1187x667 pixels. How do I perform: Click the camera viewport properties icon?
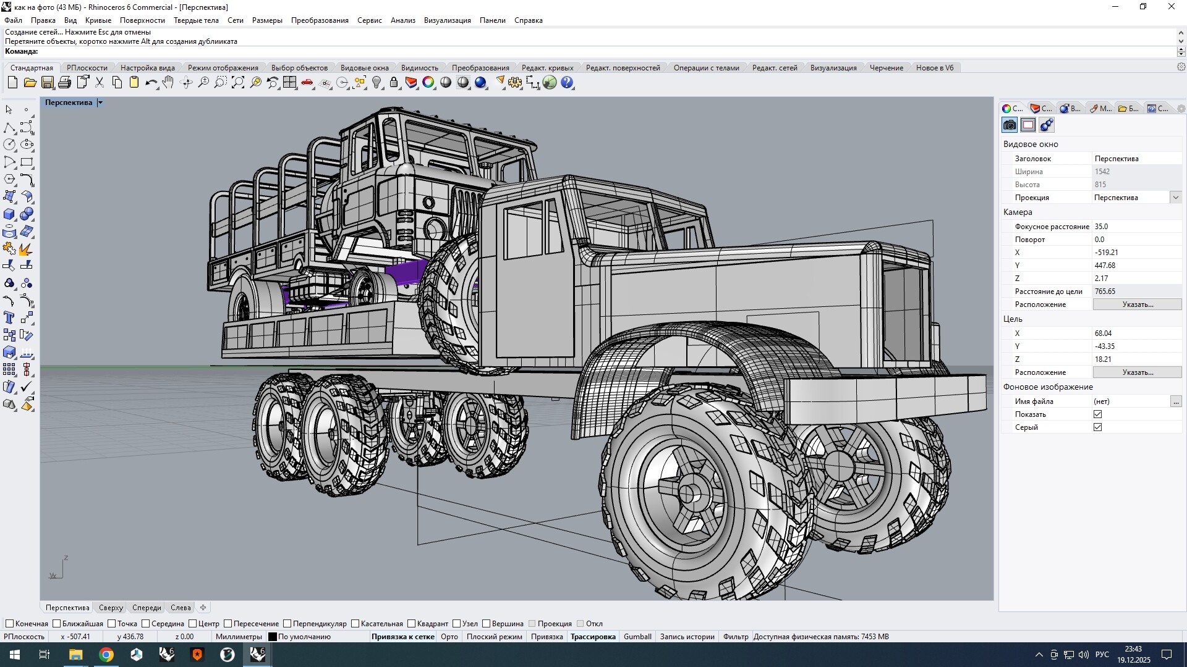[1010, 125]
